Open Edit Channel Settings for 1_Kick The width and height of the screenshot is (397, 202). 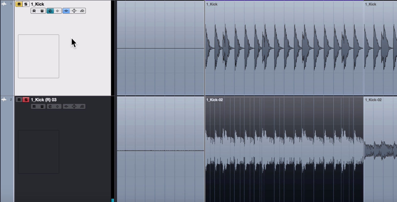[50, 11]
